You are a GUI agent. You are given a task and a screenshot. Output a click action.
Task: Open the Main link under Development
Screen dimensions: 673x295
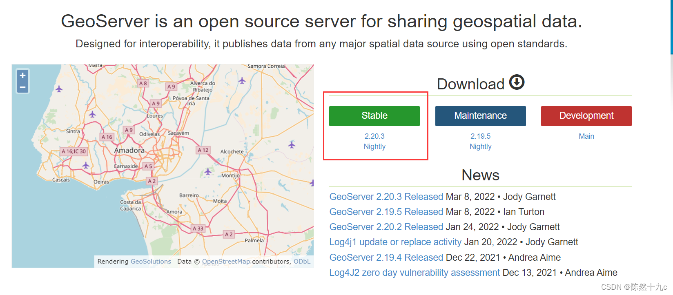tap(586, 136)
